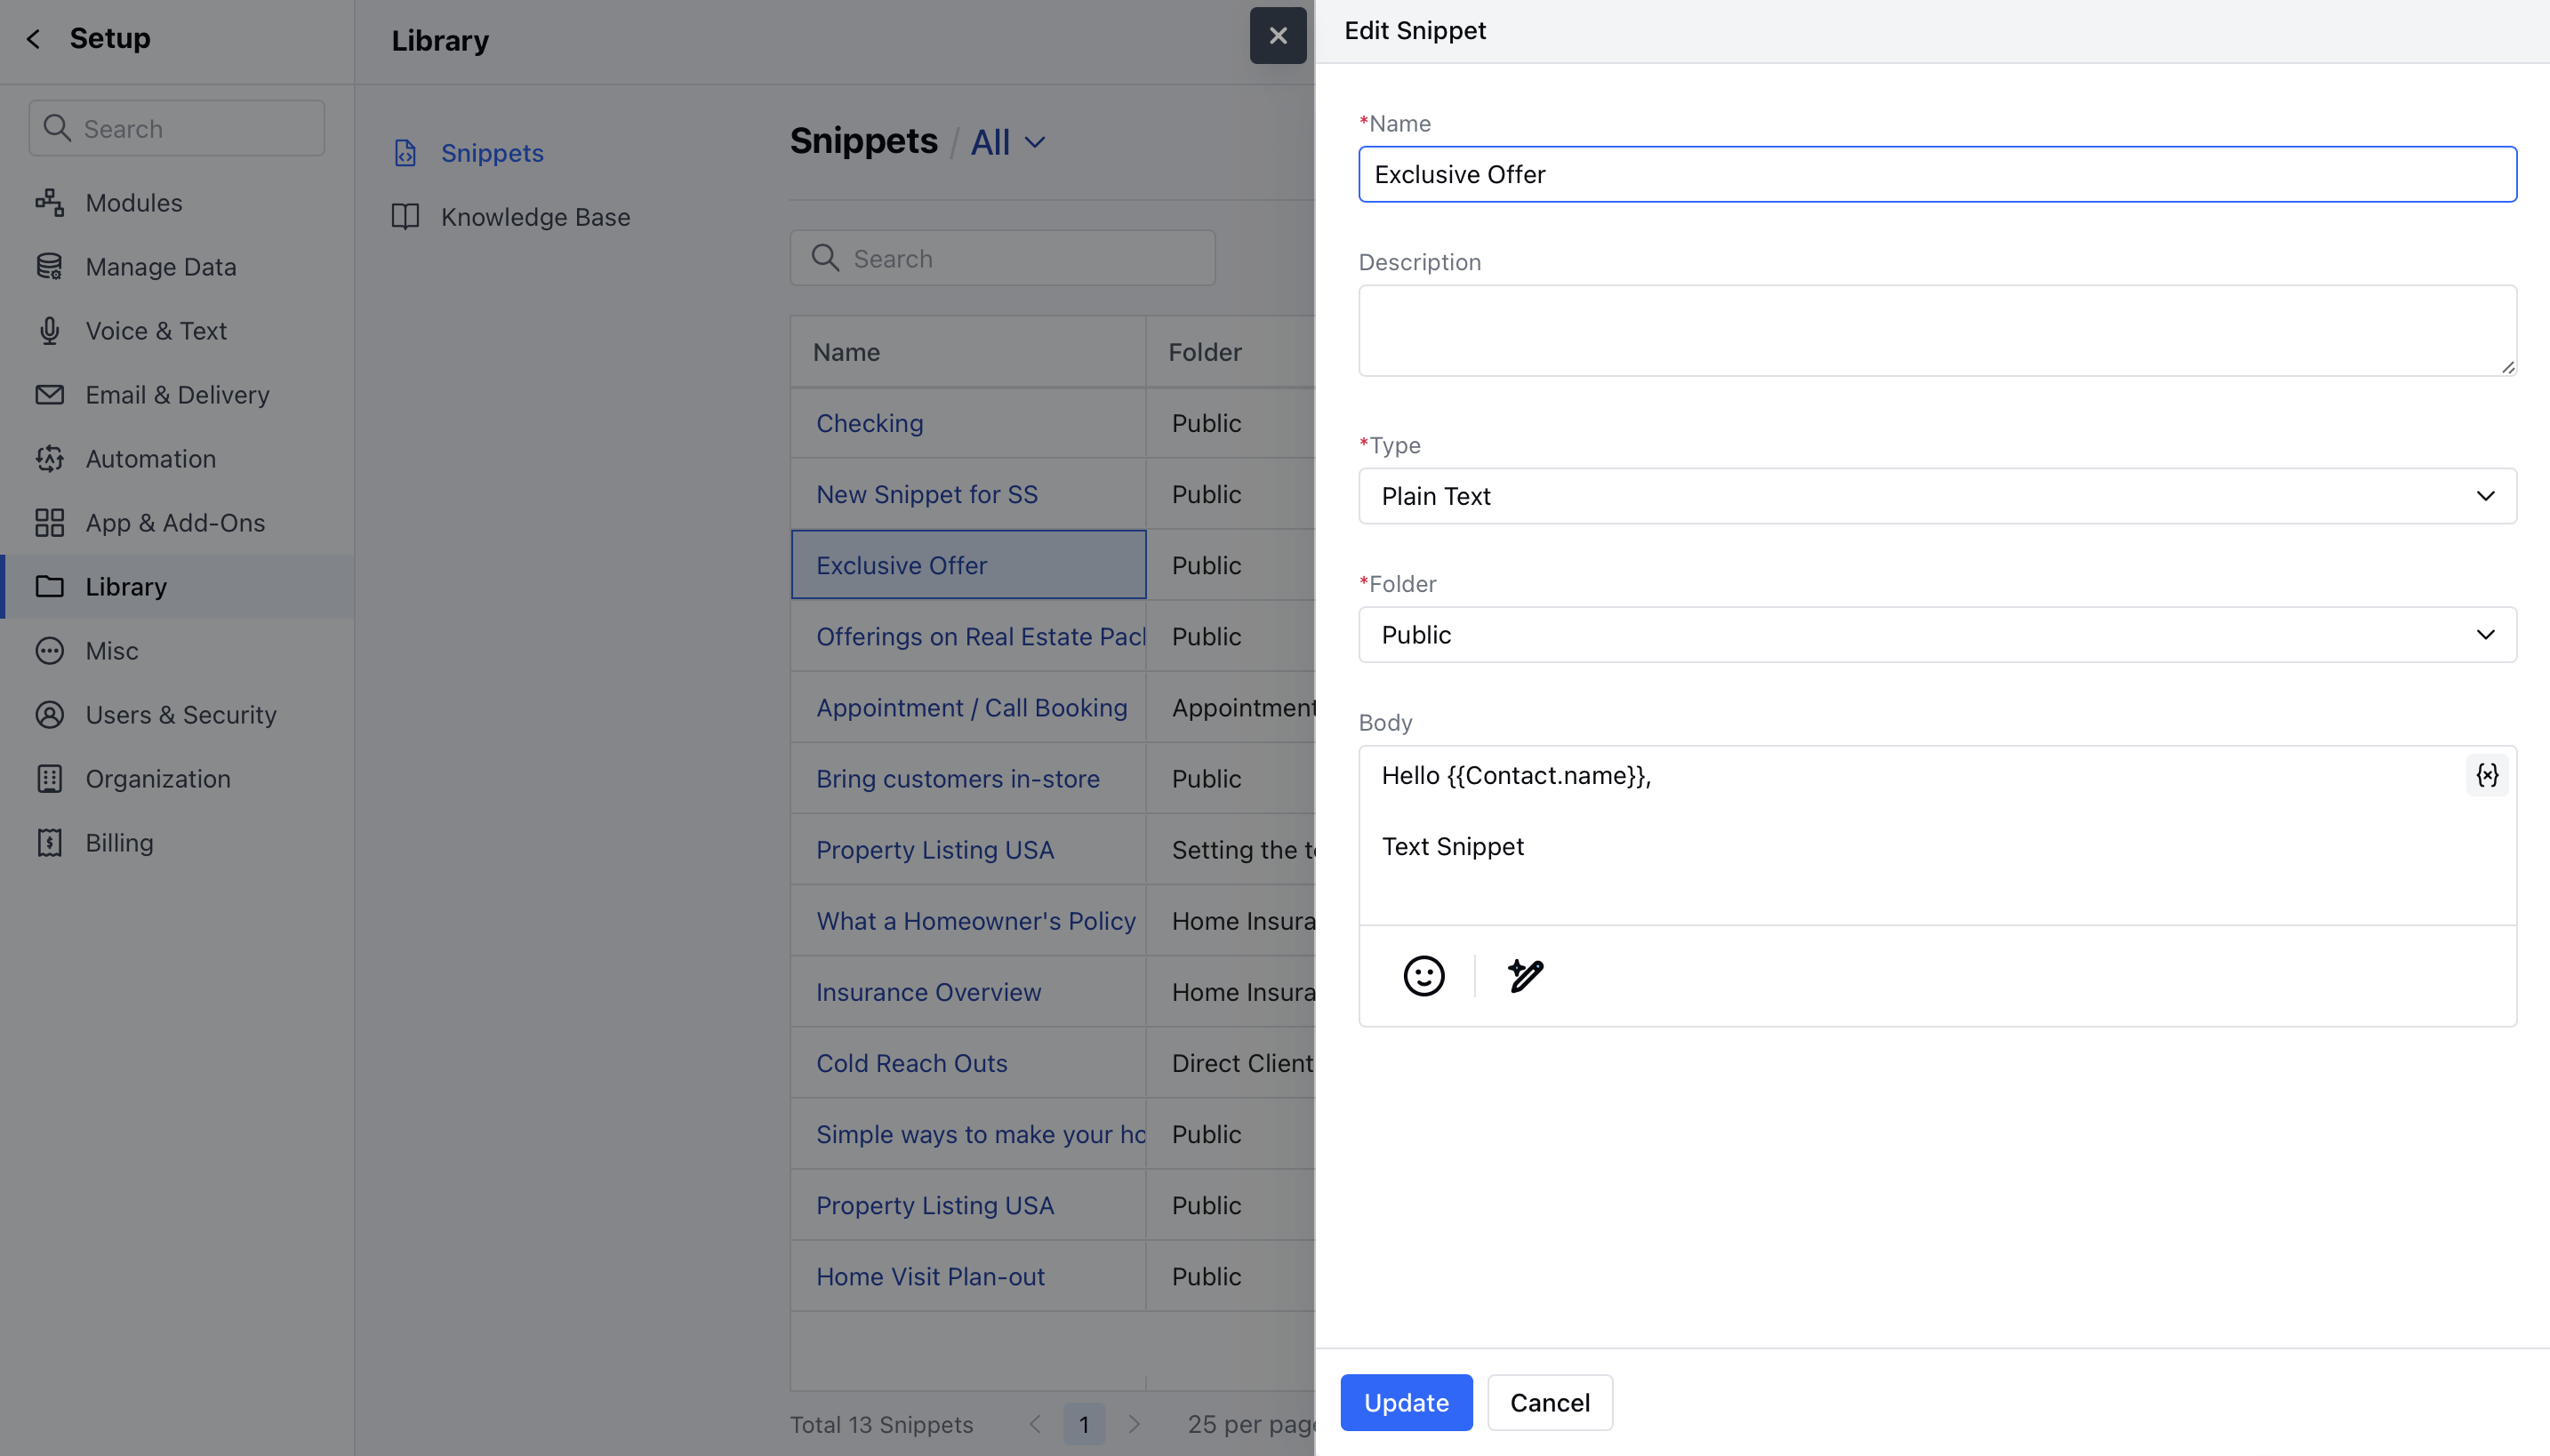Screen dimensions: 2550x1456
Task: Open Users & Security settings
Action: point(180,715)
